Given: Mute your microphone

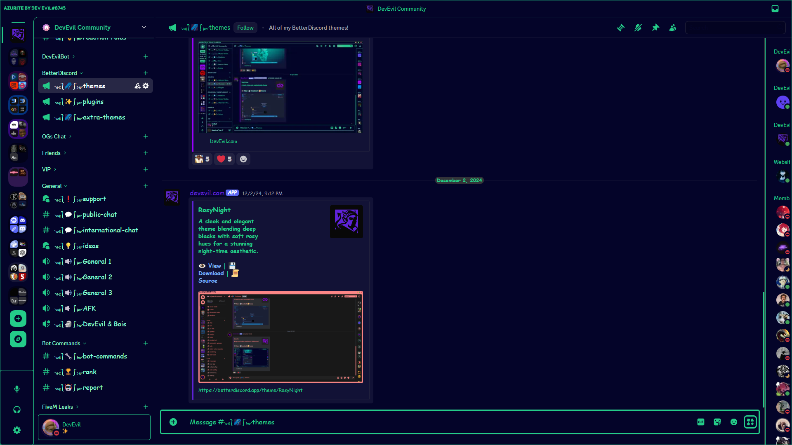Looking at the screenshot, I should click(x=17, y=389).
